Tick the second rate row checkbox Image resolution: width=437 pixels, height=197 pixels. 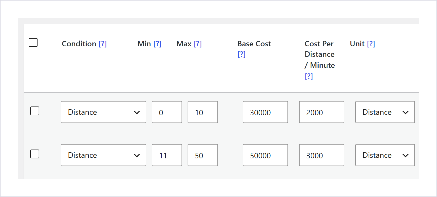35,154
